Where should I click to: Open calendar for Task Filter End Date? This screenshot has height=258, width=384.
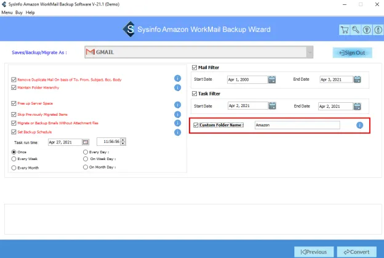click(x=356, y=106)
